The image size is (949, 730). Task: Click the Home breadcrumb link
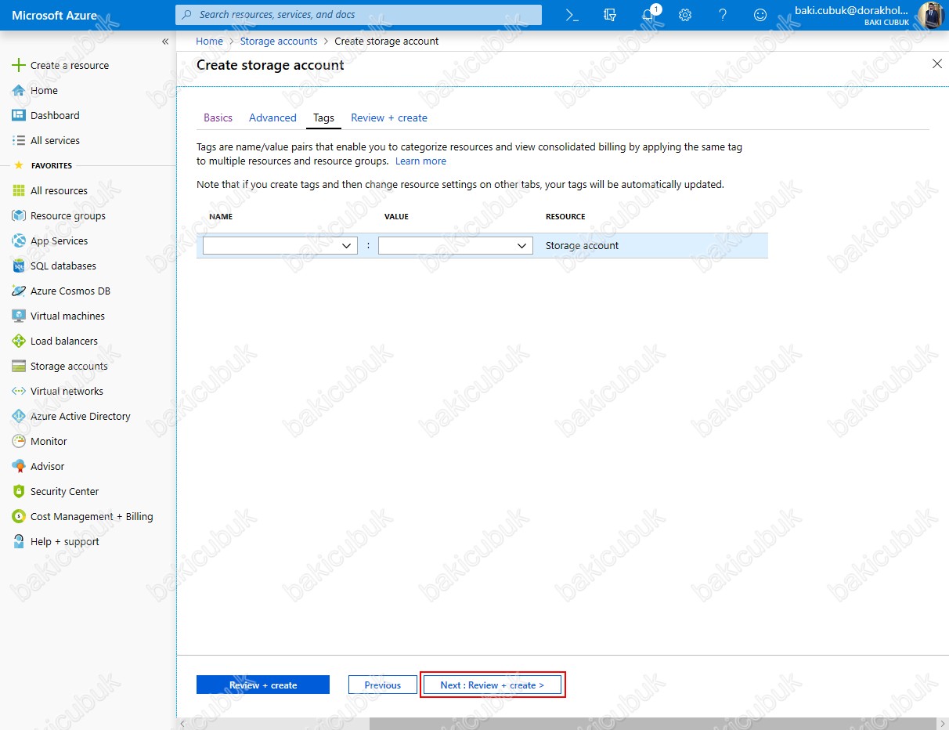[209, 41]
